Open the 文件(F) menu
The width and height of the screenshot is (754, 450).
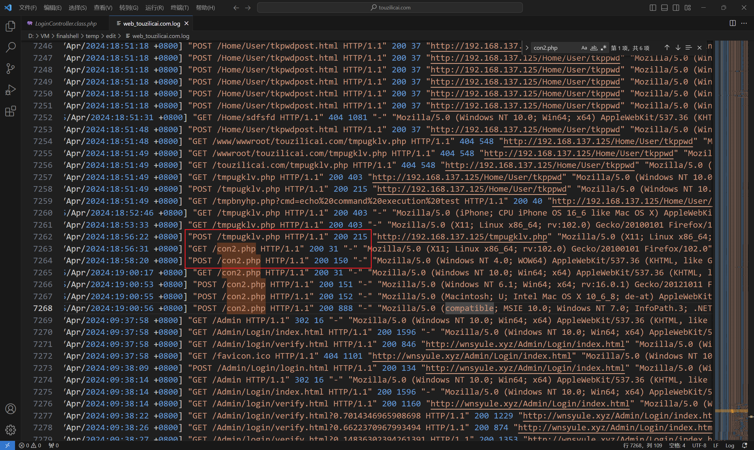click(28, 8)
